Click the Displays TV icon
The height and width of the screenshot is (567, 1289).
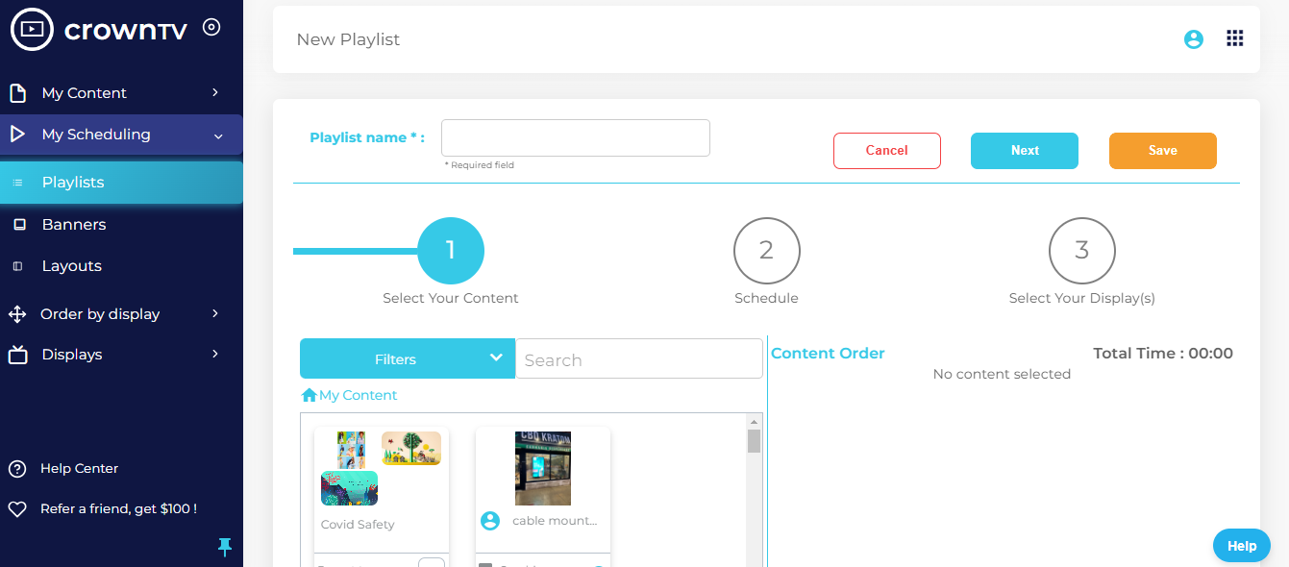tap(17, 354)
